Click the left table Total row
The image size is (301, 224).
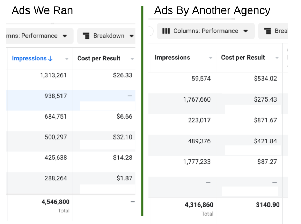(56, 206)
